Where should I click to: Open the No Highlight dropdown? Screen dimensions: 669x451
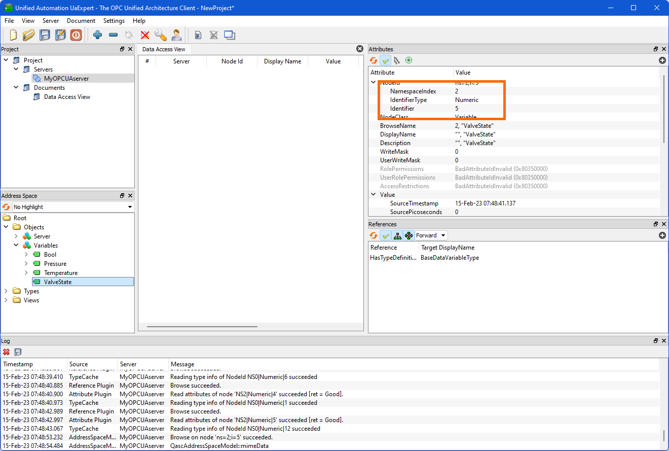pyautogui.click(x=73, y=207)
